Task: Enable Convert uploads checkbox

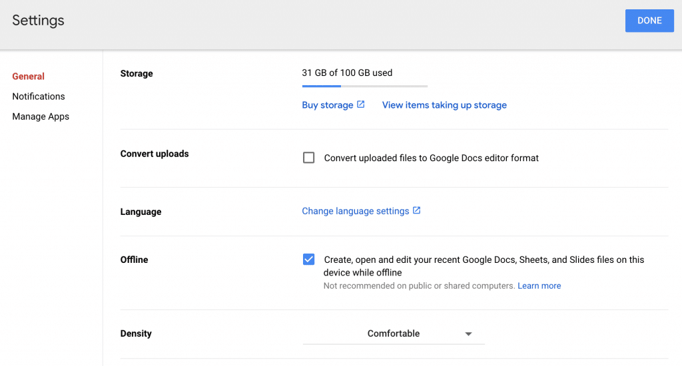Action: [x=308, y=158]
